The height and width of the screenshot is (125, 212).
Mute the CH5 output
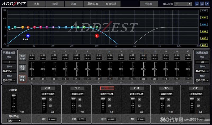[x=169, y=100]
